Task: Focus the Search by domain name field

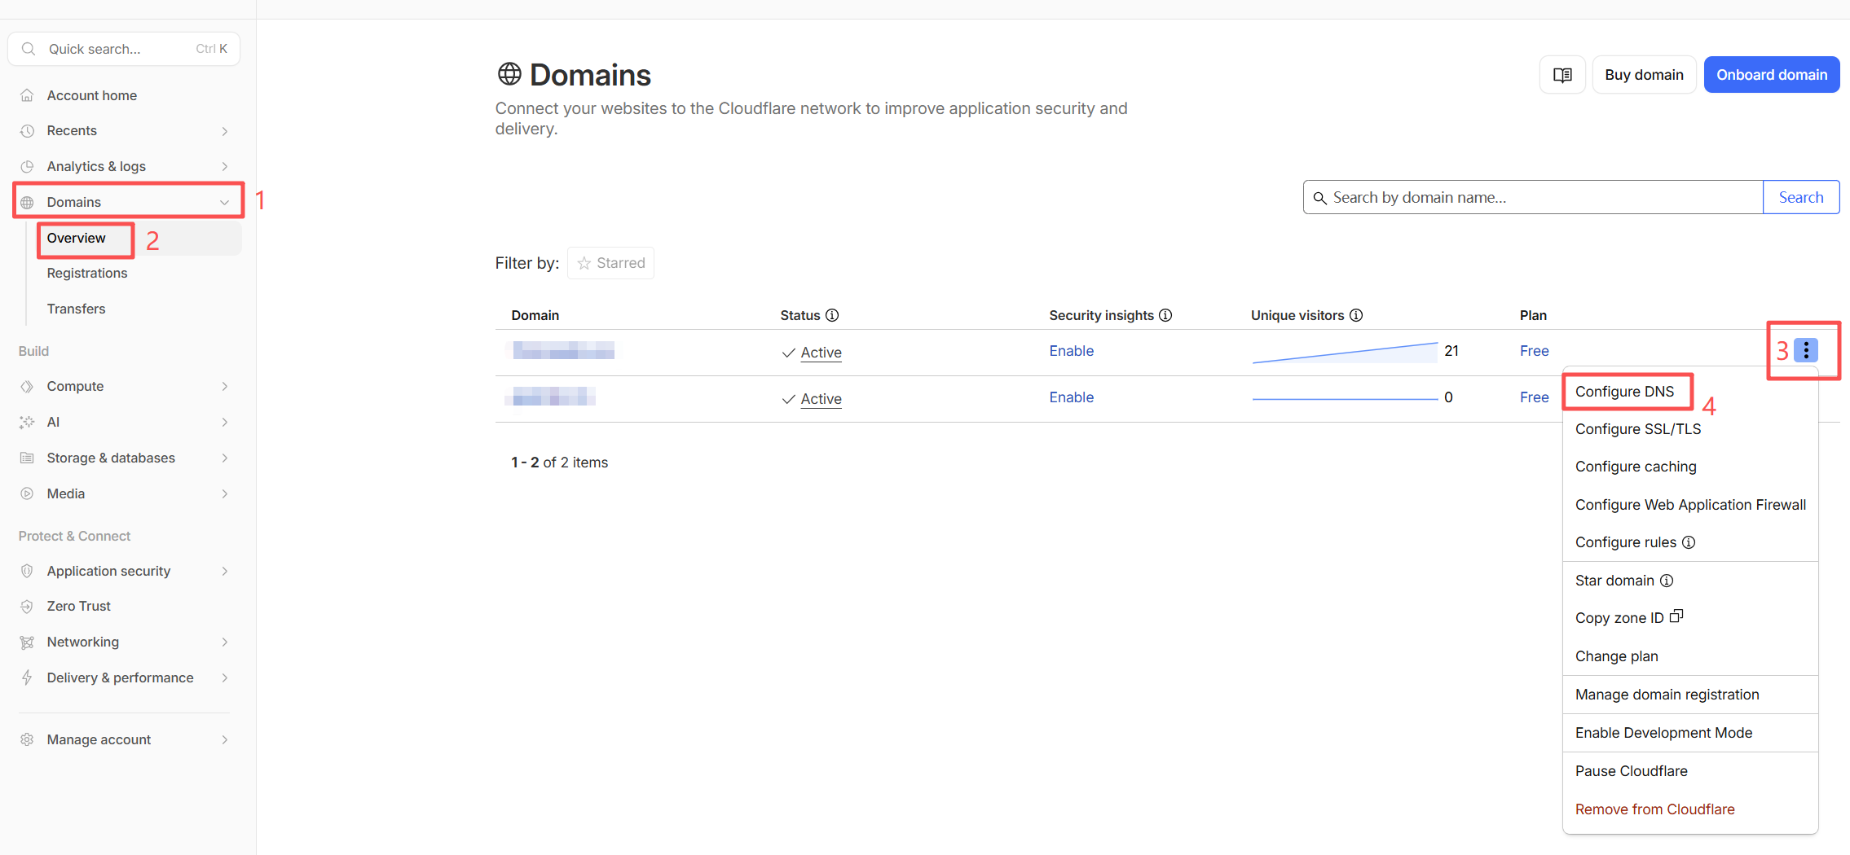Action: pyautogui.click(x=1533, y=197)
